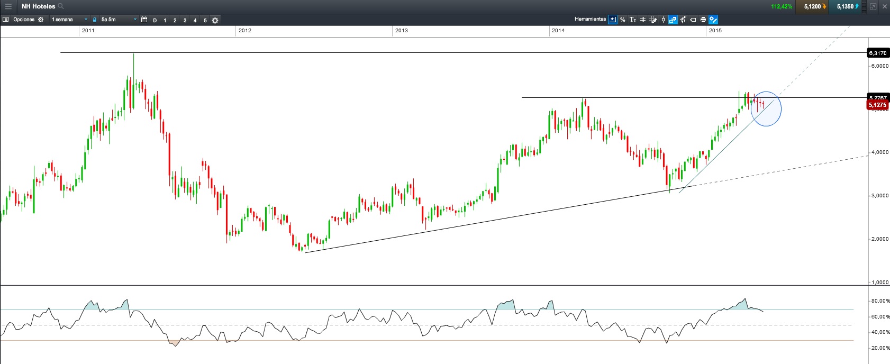Click the 2013 year axis label
Image resolution: width=890 pixels, height=364 pixels.
tap(402, 31)
